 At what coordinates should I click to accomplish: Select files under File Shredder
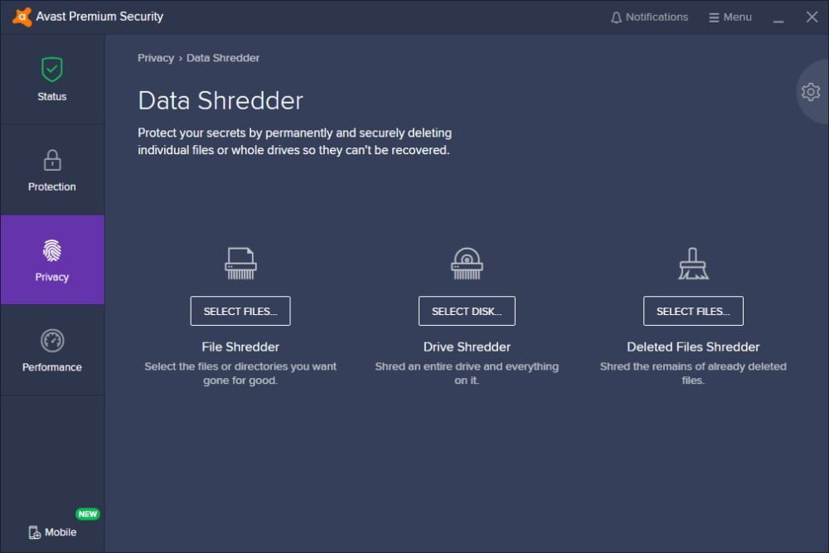tap(240, 311)
